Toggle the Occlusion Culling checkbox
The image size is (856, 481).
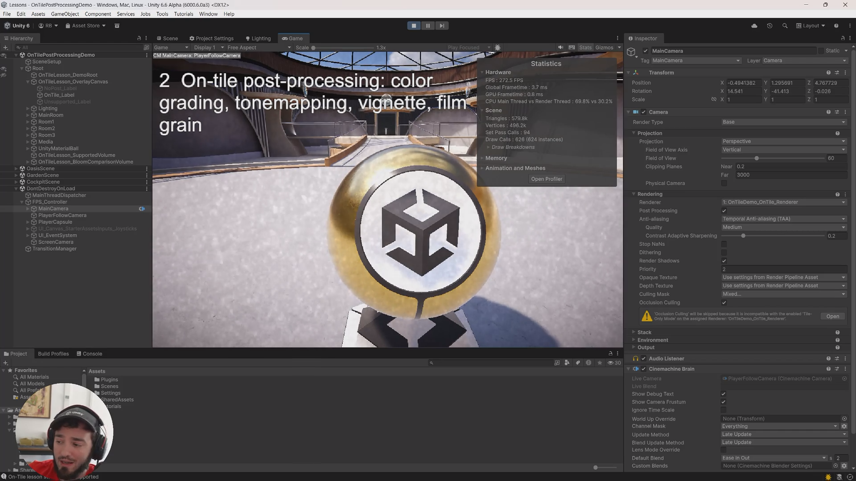click(x=724, y=303)
